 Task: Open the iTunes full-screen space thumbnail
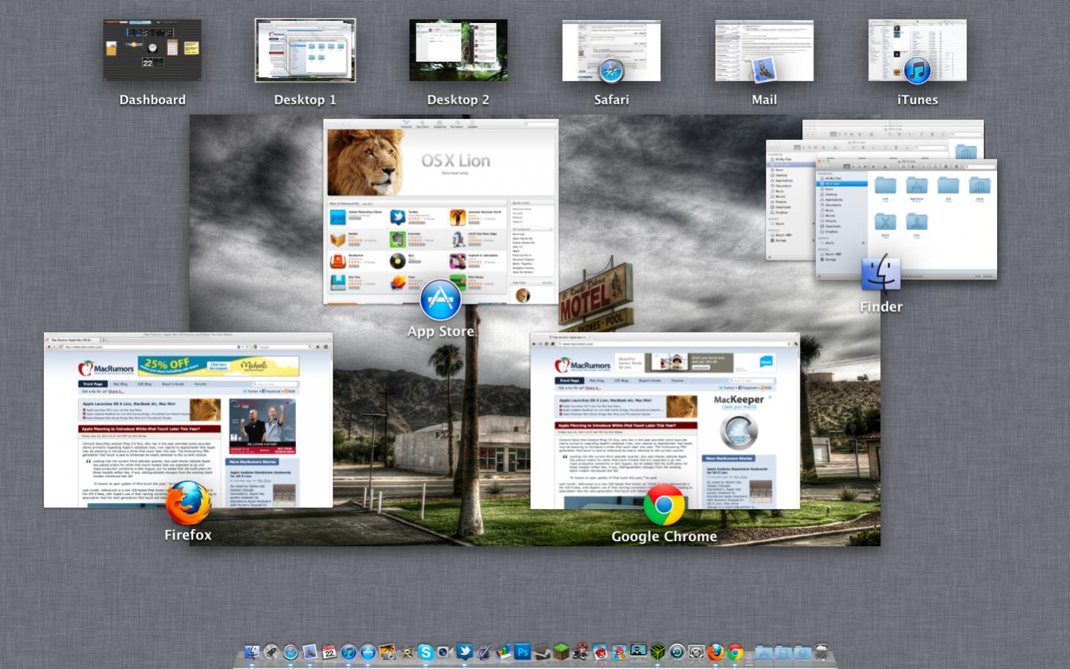click(x=918, y=50)
